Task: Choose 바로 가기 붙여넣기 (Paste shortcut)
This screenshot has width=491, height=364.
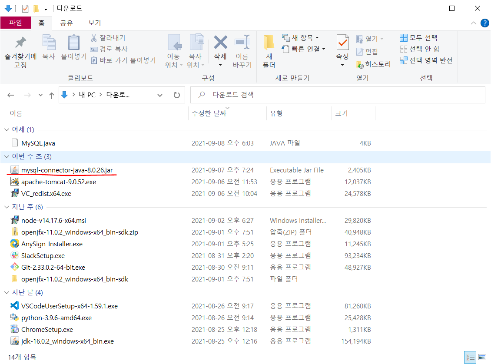Action: tap(123, 60)
